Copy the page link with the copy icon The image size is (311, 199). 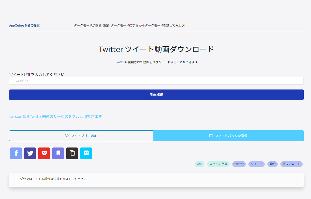point(72,153)
